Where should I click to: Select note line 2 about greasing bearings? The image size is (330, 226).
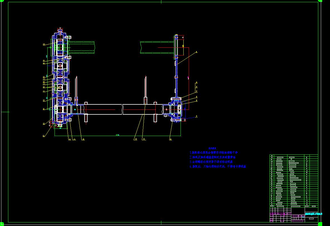tap(213, 157)
